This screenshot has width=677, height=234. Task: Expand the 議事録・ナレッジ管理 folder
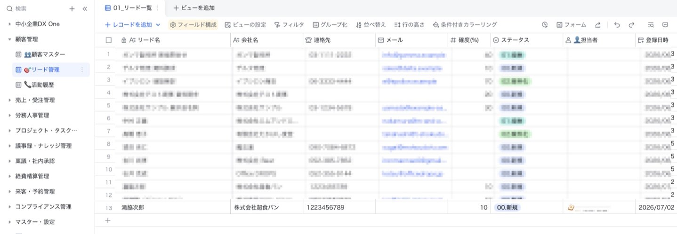click(x=9, y=146)
